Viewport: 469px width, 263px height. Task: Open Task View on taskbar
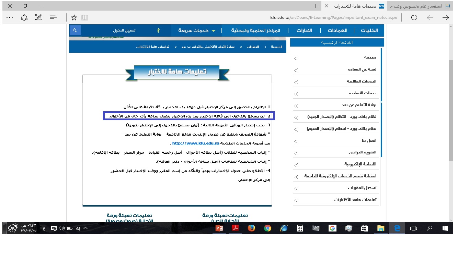tap(413, 228)
